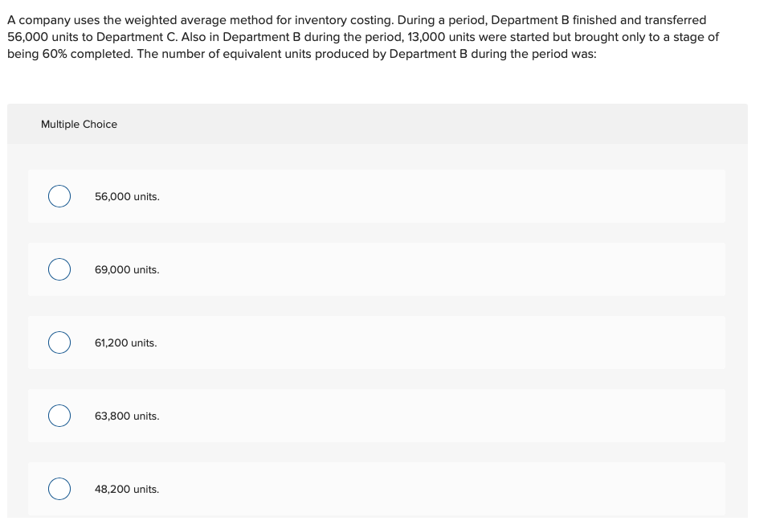Click the answer text '69,000 units'
This screenshot has height=529, width=780.
127,270
